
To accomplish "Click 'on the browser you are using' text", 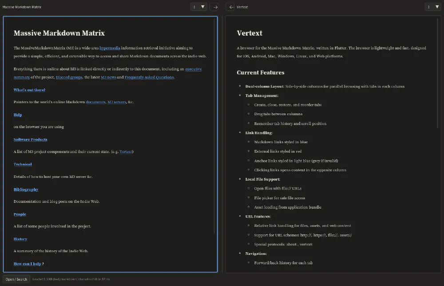I will 39,127.
